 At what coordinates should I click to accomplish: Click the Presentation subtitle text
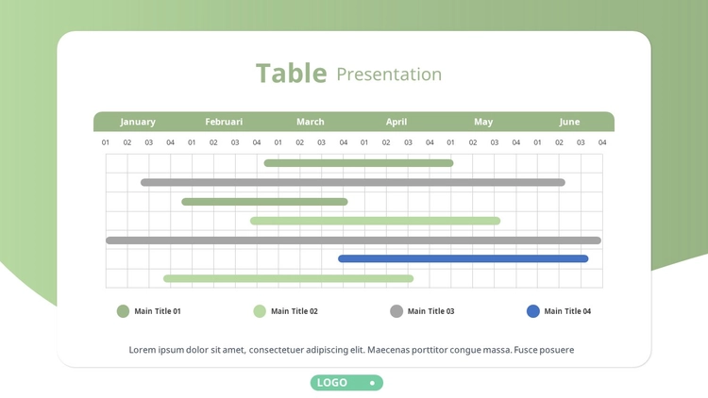[389, 75]
